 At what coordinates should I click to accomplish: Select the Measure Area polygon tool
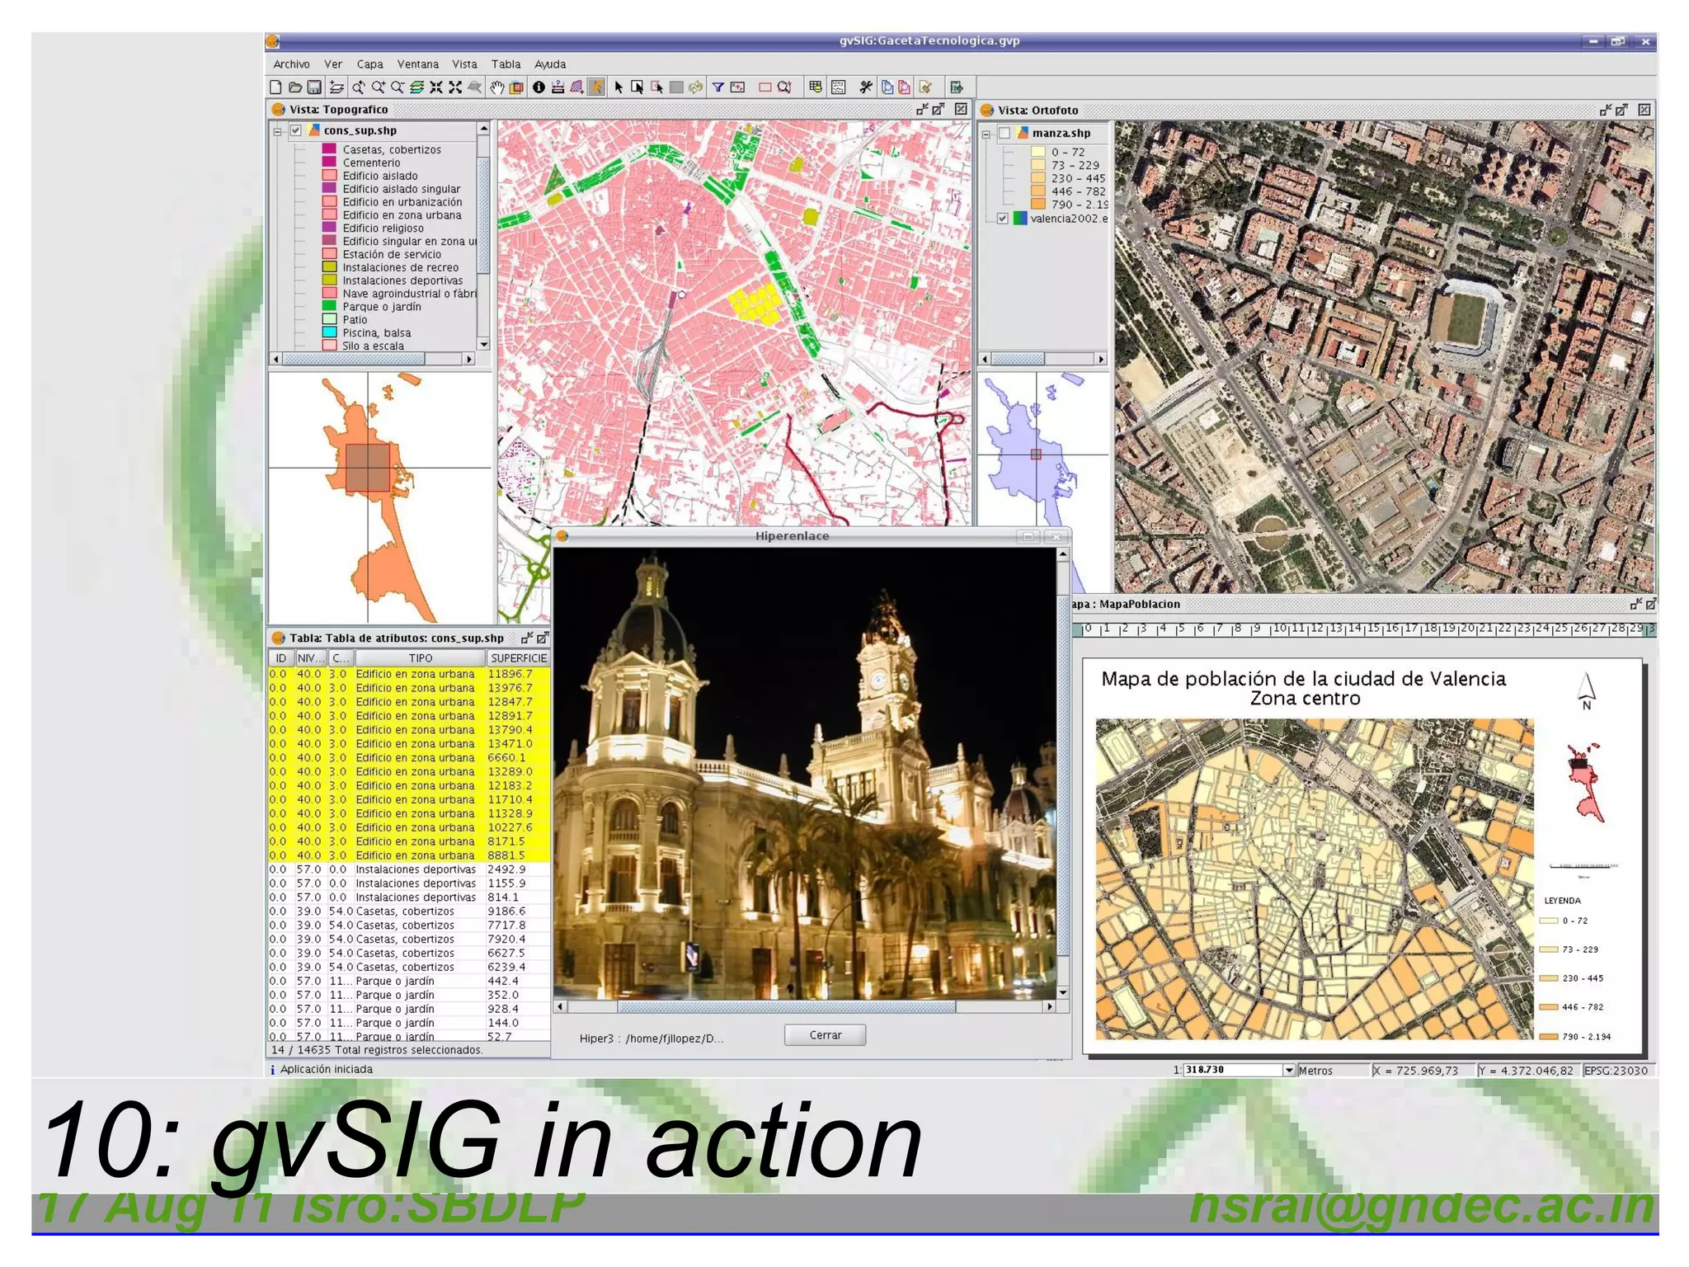click(x=577, y=87)
